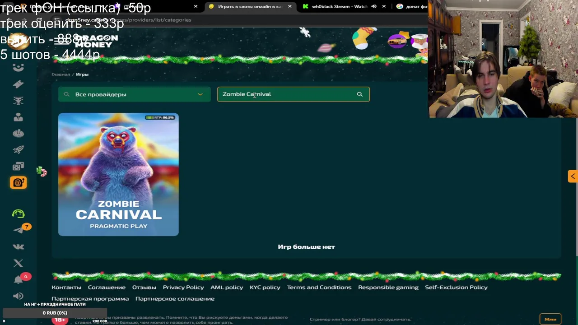Click the 'Главная' breadcrumb link
This screenshot has width=578, height=325.
(61, 74)
